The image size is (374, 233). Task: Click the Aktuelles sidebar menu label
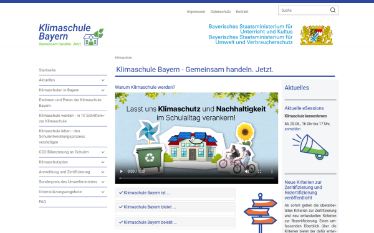click(x=47, y=80)
